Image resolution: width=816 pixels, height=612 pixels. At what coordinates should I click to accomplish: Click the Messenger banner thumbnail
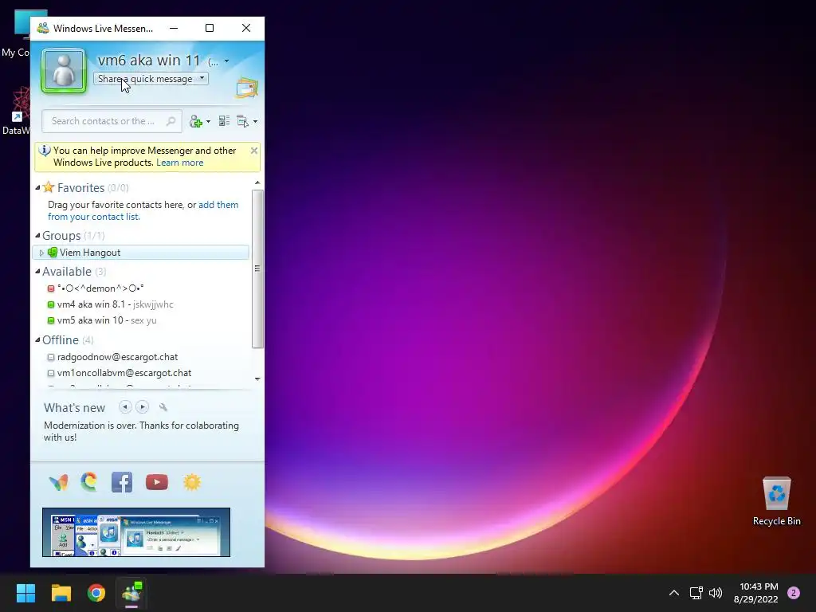point(135,532)
